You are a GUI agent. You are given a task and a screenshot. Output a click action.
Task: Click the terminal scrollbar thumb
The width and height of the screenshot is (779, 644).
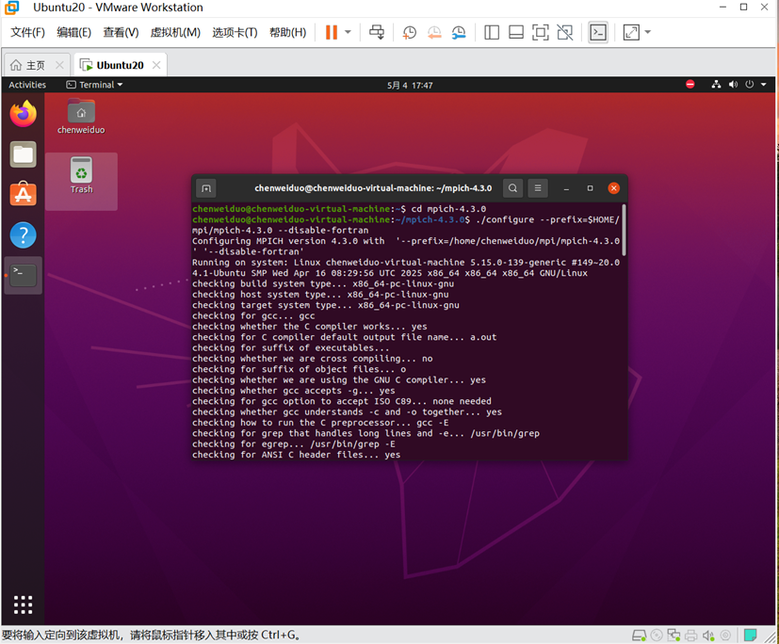[x=624, y=230]
